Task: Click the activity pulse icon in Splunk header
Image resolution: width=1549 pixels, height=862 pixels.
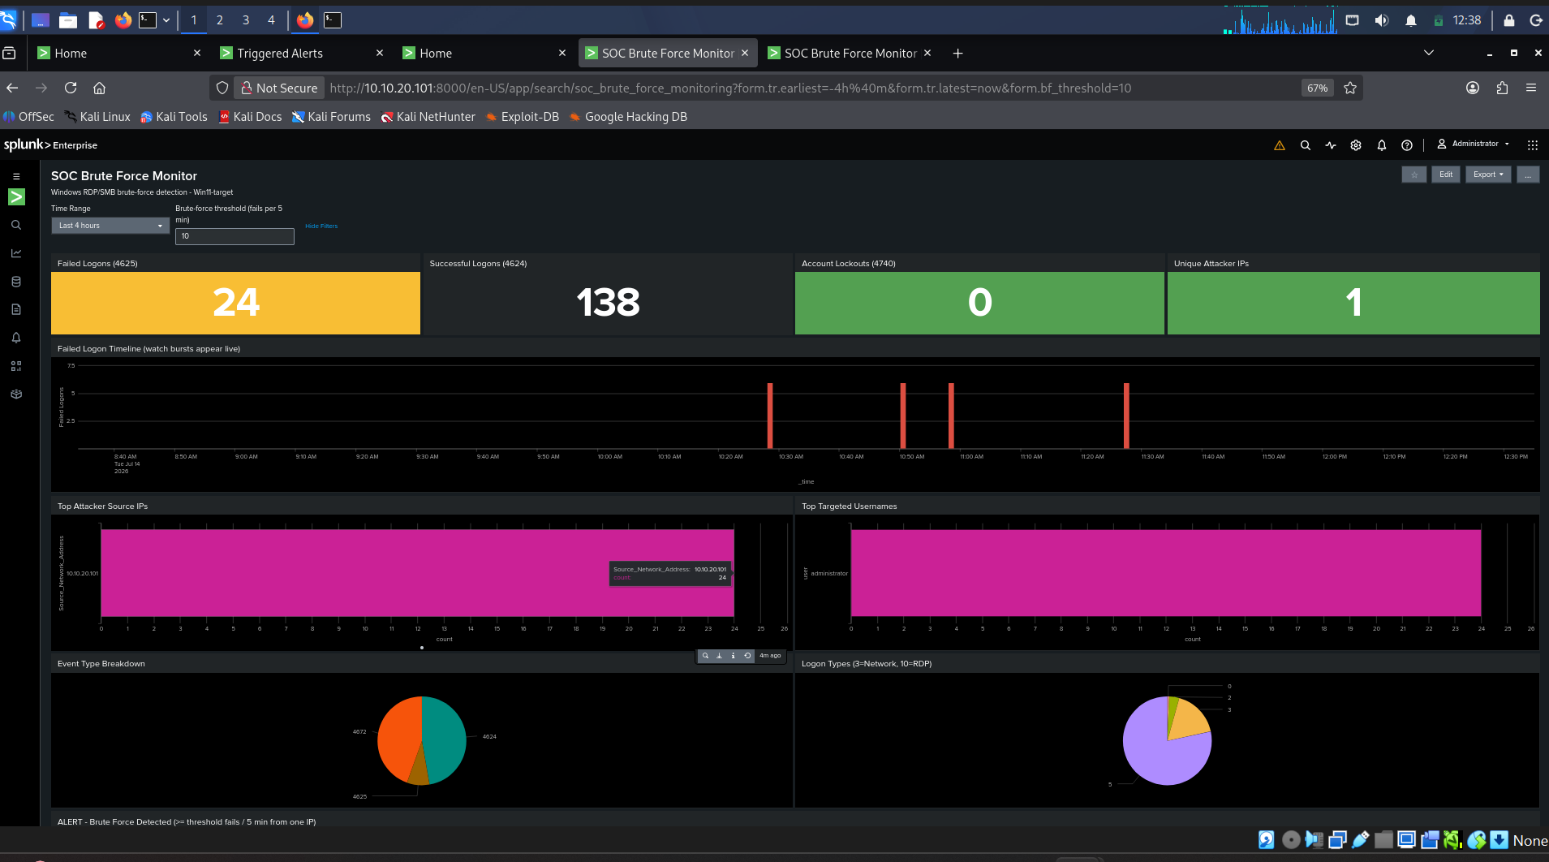Action: pos(1331,145)
